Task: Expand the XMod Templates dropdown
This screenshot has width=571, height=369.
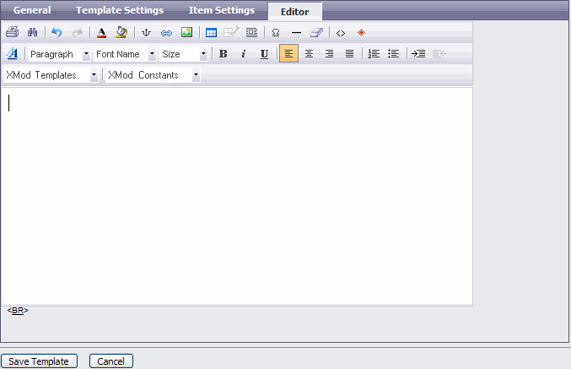Action: [51, 75]
